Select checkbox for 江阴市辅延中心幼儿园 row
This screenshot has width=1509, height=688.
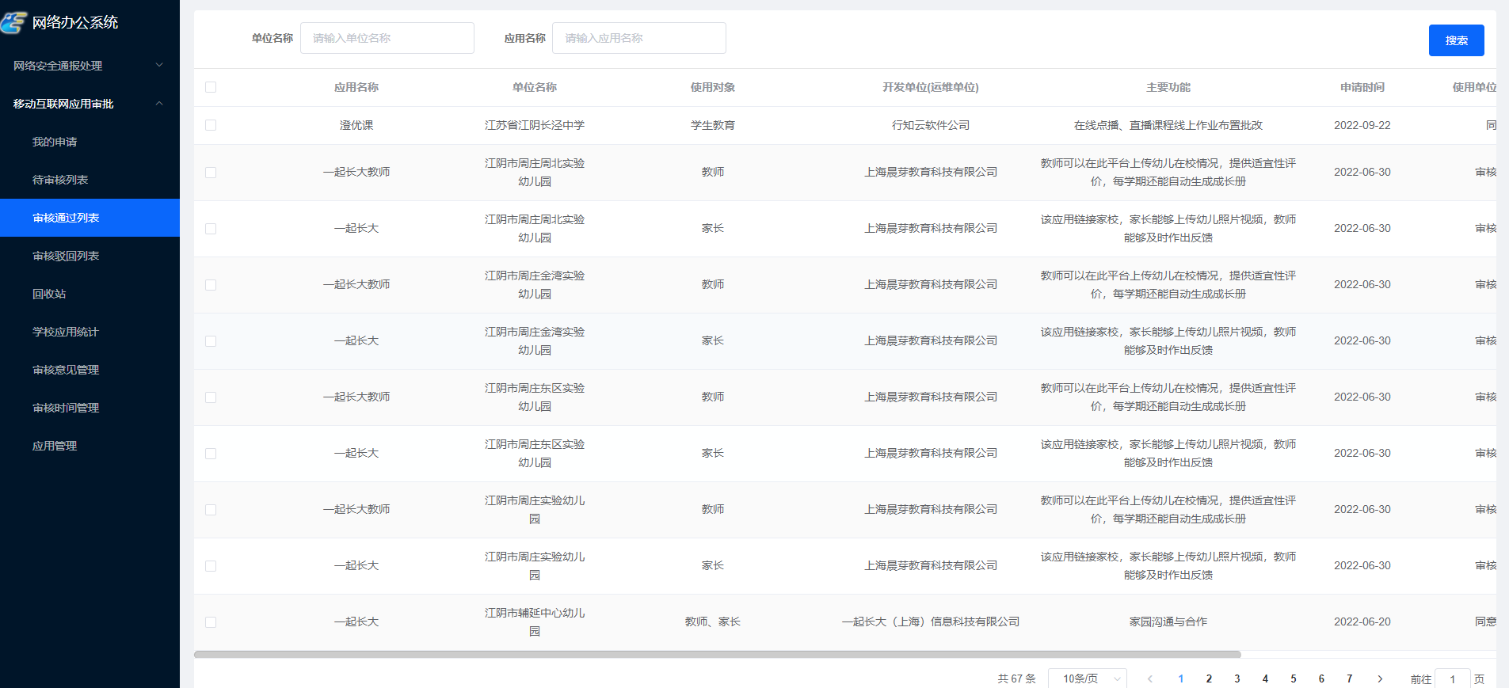pos(211,622)
